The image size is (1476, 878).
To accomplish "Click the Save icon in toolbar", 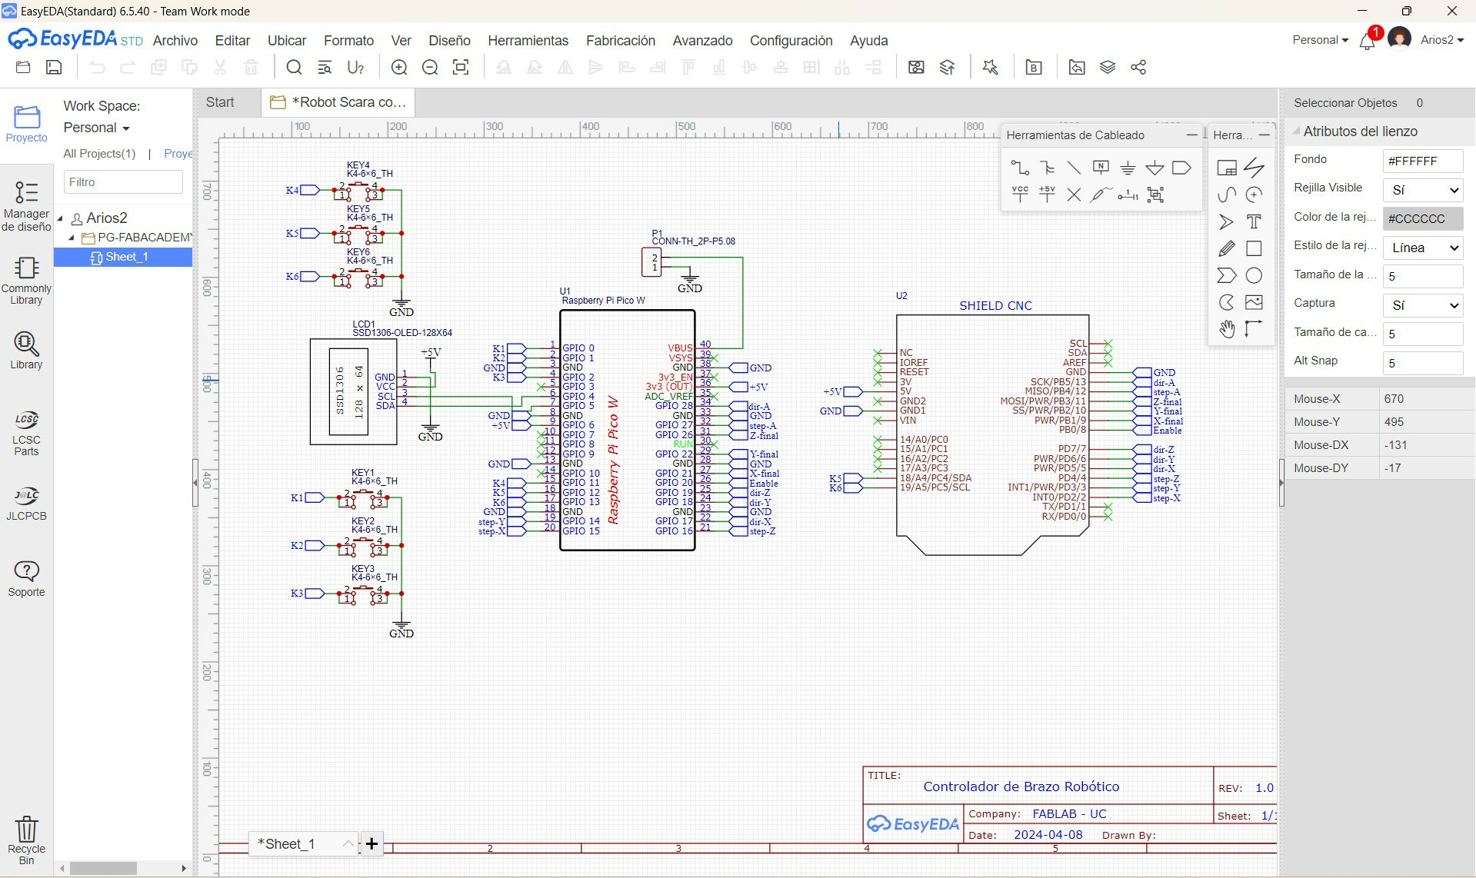I will 54,68.
